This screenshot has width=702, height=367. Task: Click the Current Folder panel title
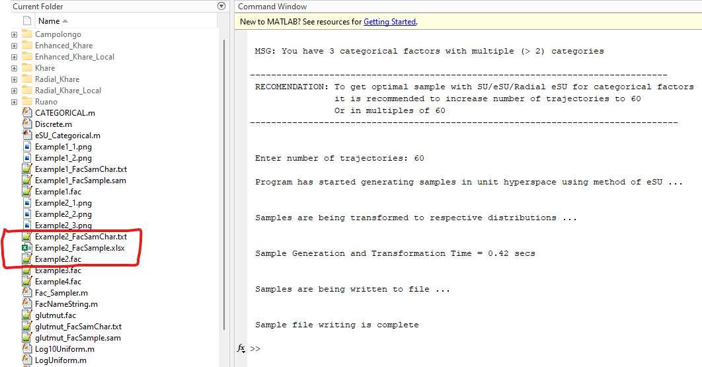(x=38, y=7)
